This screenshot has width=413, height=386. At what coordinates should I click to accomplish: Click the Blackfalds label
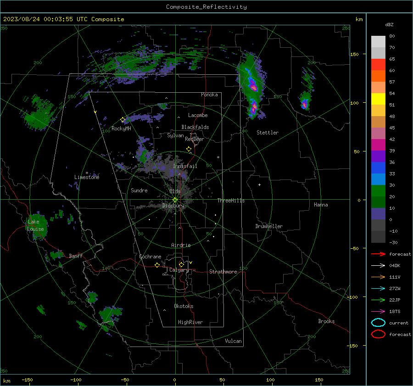195,127
